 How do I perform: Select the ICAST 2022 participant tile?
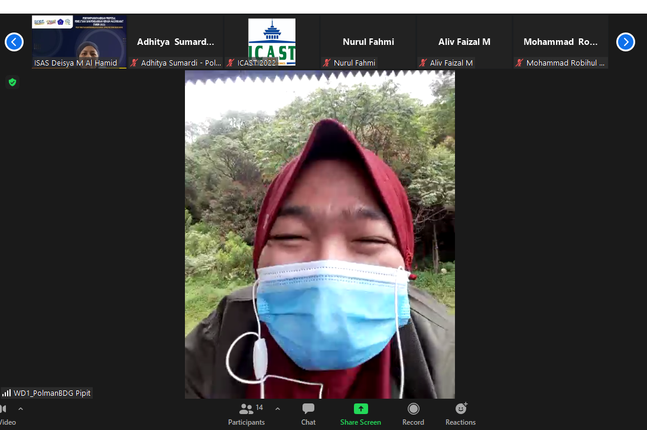[x=272, y=41]
